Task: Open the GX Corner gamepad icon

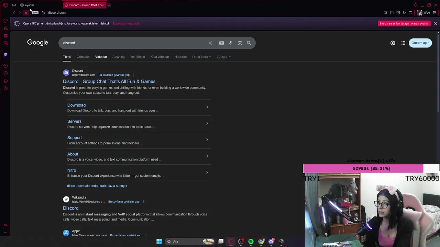Action: (14, 5)
